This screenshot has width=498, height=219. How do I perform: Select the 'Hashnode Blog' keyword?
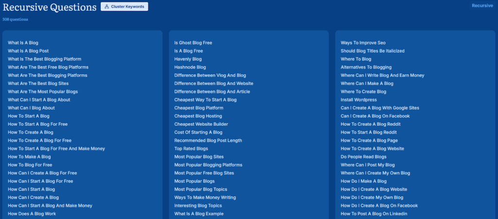tap(190, 67)
